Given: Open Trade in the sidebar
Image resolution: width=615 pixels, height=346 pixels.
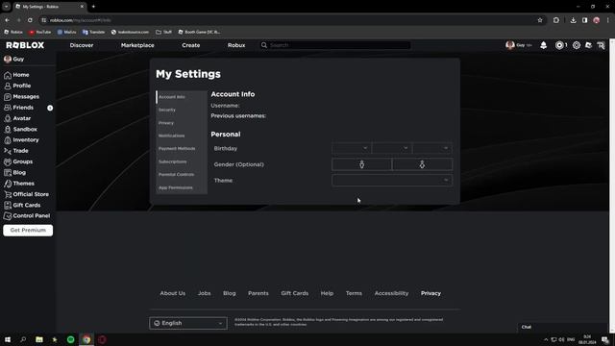Looking at the screenshot, I should click(x=16, y=151).
